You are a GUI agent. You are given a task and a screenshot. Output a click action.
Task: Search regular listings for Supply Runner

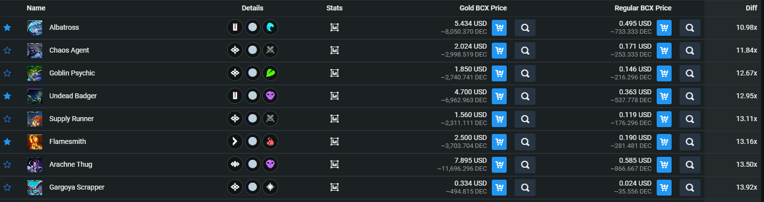tap(690, 119)
